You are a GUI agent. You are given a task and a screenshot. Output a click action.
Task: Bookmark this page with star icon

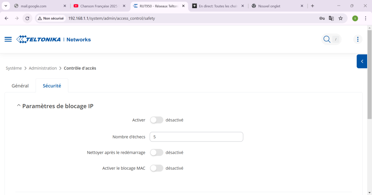point(341,18)
